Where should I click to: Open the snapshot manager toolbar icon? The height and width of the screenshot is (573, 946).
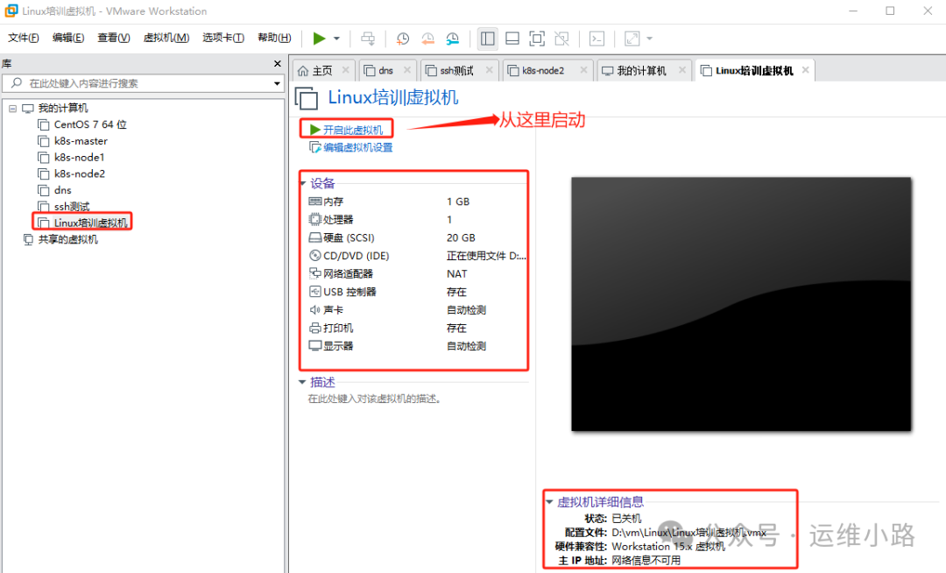click(453, 39)
